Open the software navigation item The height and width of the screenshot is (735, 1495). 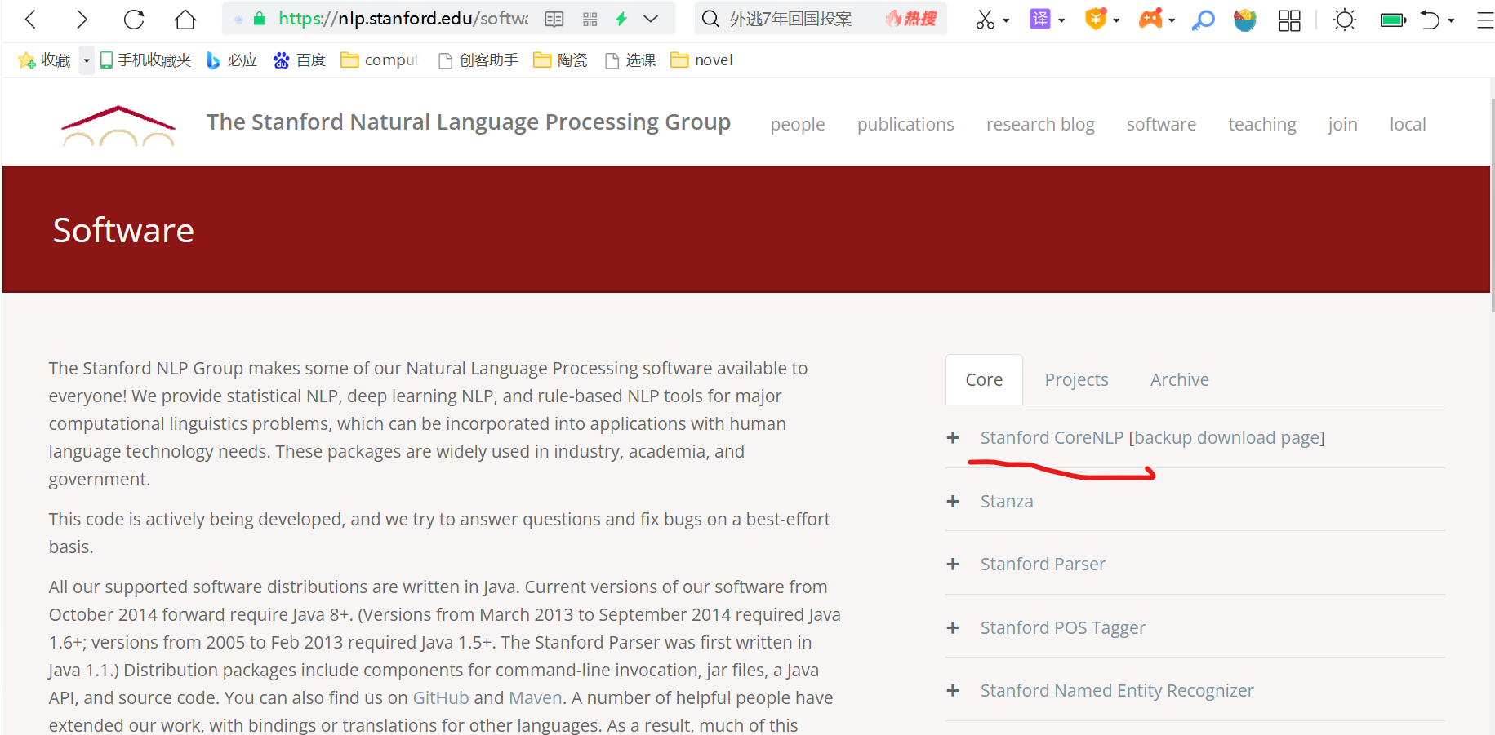pyautogui.click(x=1161, y=124)
